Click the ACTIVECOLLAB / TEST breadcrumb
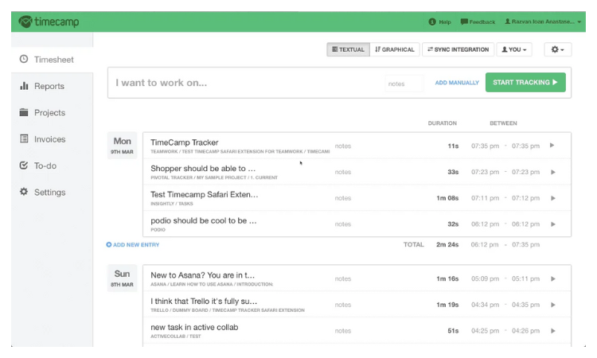The height and width of the screenshot is (358, 597). (176, 337)
